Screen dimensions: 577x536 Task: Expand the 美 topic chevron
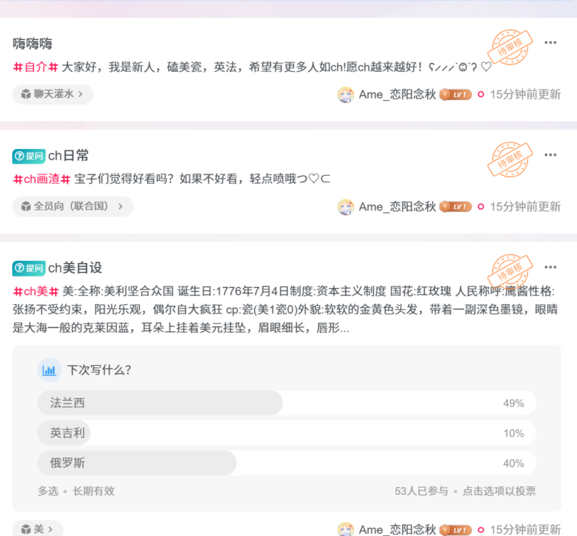(x=50, y=529)
